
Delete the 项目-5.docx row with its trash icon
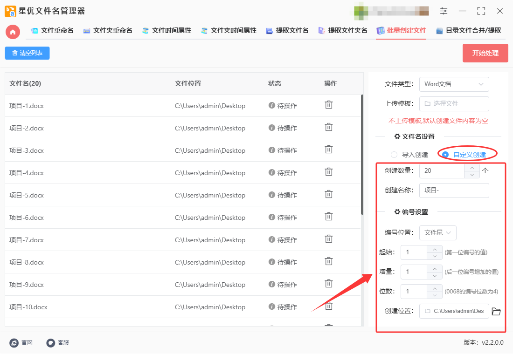[328, 195]
